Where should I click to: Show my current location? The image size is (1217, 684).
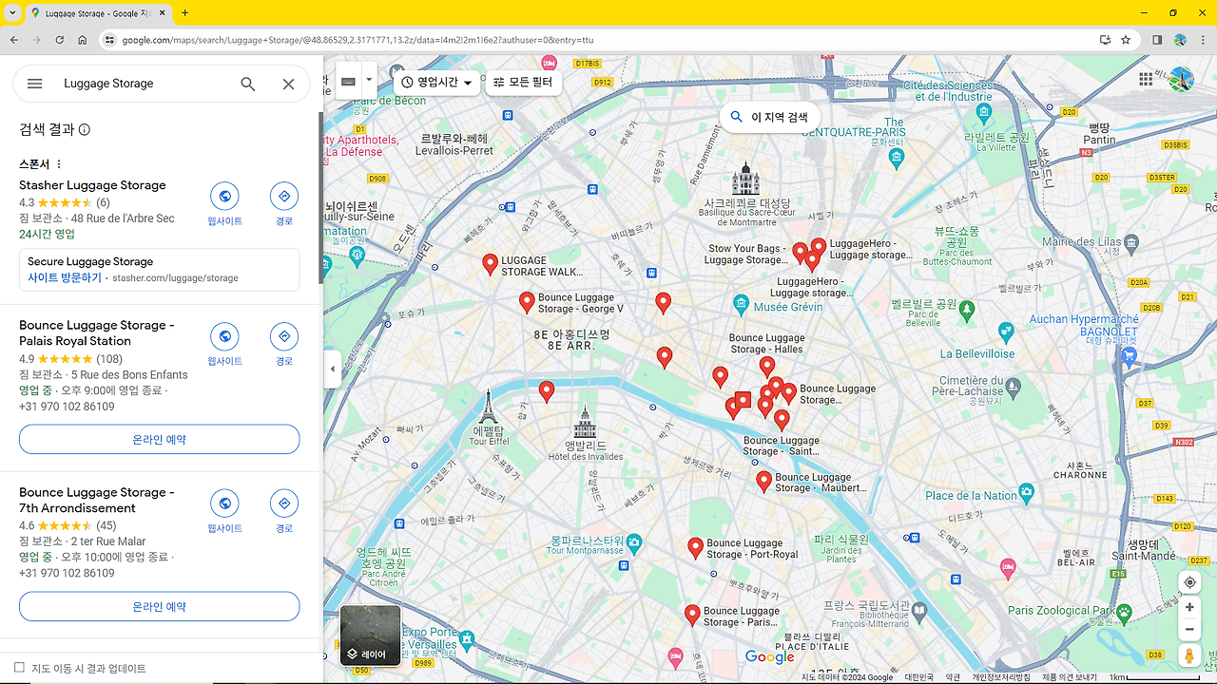pyautogui.click(x=1189, y=581)
